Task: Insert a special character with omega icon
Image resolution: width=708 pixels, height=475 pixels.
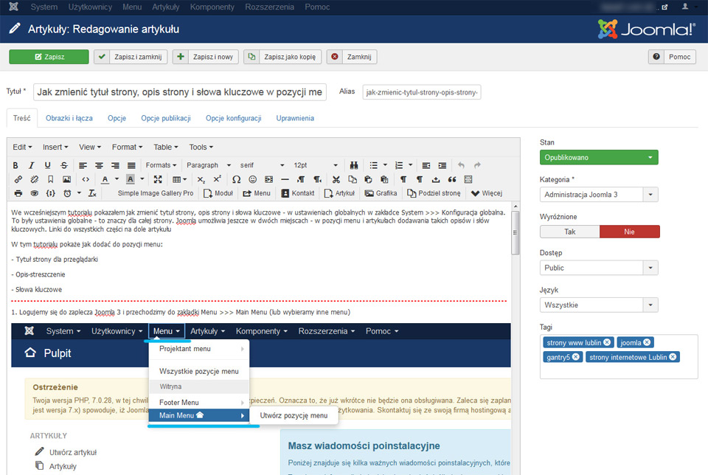Action: click(236, 179)
